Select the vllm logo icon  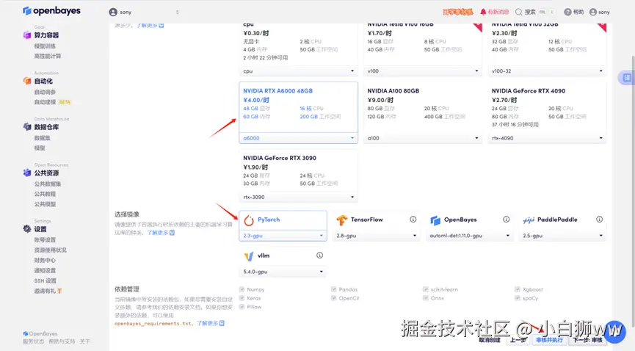click(x=249, y=256)
